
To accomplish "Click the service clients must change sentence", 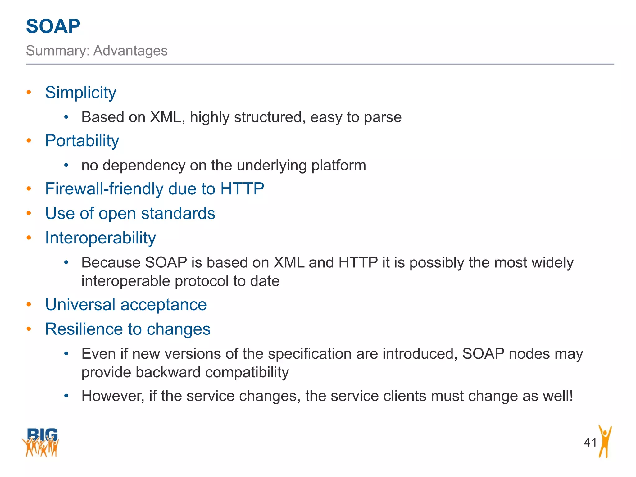I will click(327, 396).
